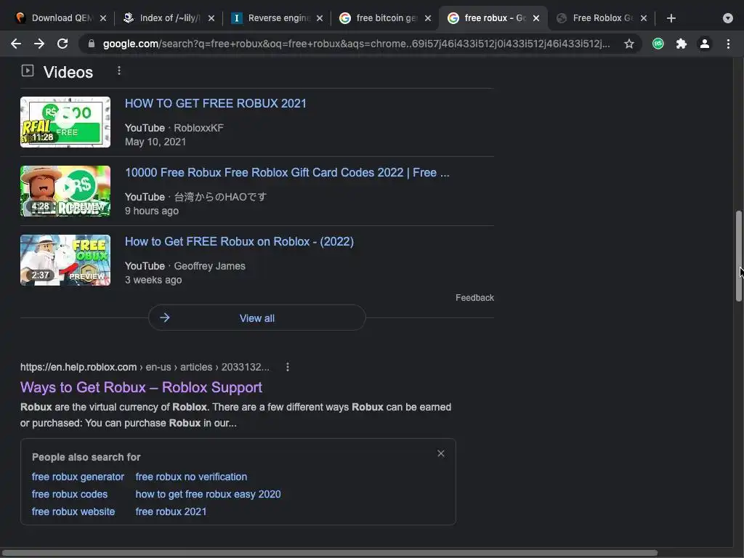Image resolution: width=744 pixels, height=558 pixels.
Task: Close the Free Roblox Generator tab
Action: pyautogui.click(x=644, y=18)
